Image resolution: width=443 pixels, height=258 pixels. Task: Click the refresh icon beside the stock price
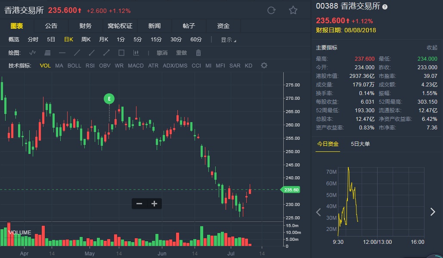pyautogui.click(x=271, y=10)
